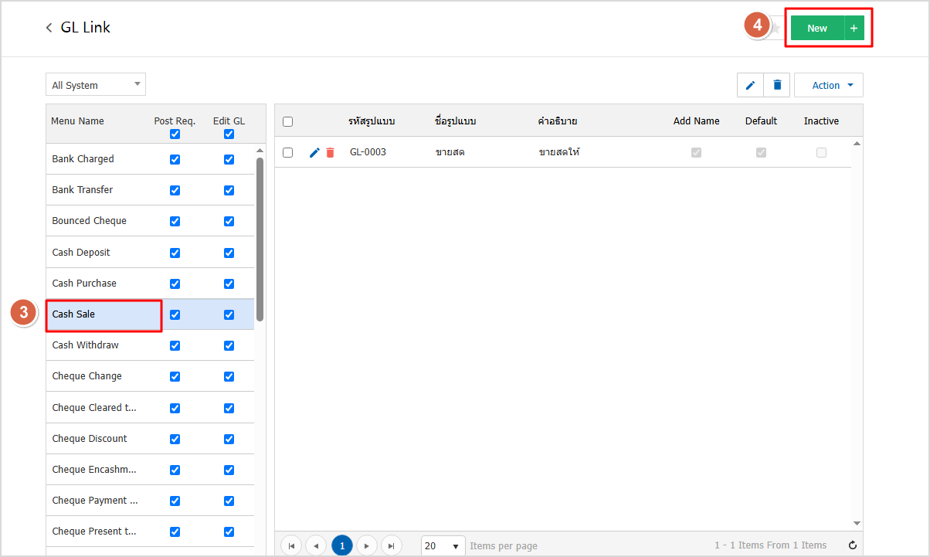Open the items per page dropdown

[443, 546]
